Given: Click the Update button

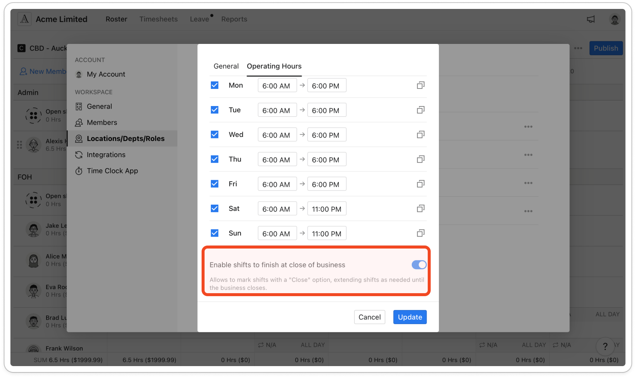Looking at the screenshot, I should (x=410, y=317).
